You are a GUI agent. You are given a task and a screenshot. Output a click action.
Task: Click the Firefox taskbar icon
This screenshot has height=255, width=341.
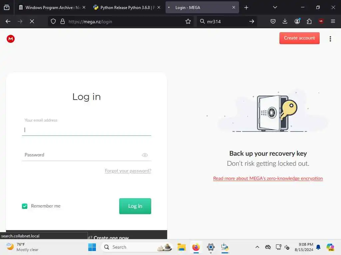[196, 247]
